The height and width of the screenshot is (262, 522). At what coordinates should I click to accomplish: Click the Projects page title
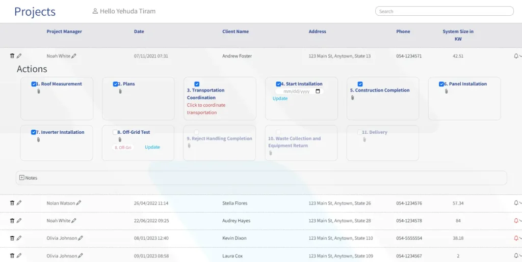click(x=35, y=12)
